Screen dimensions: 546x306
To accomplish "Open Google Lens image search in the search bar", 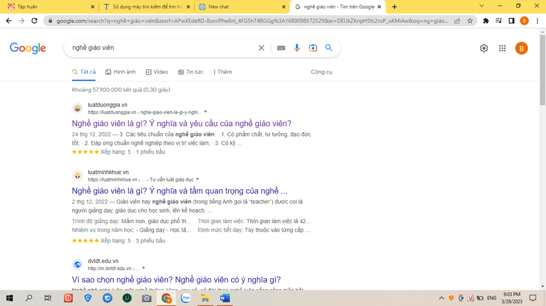I will coord(313,48).
